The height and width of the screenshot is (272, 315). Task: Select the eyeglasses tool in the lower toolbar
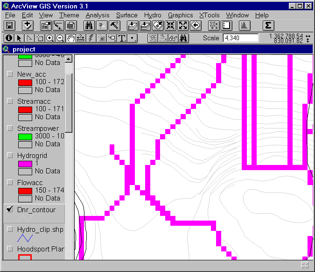coord(173,38)
